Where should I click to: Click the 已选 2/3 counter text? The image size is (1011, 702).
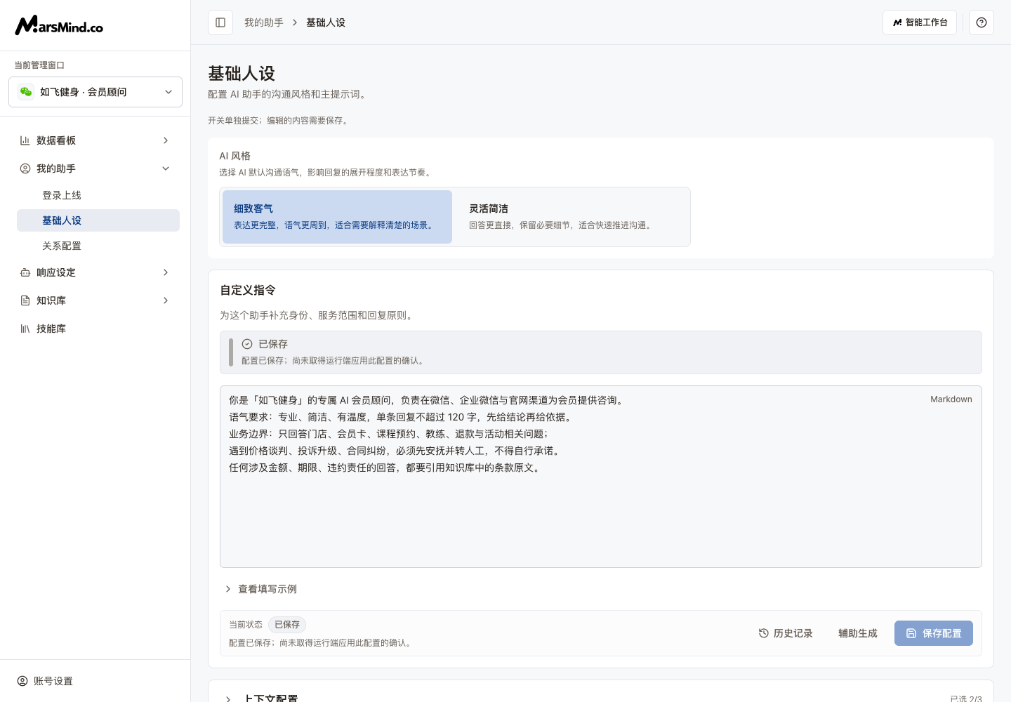click(x=966, y=698)
